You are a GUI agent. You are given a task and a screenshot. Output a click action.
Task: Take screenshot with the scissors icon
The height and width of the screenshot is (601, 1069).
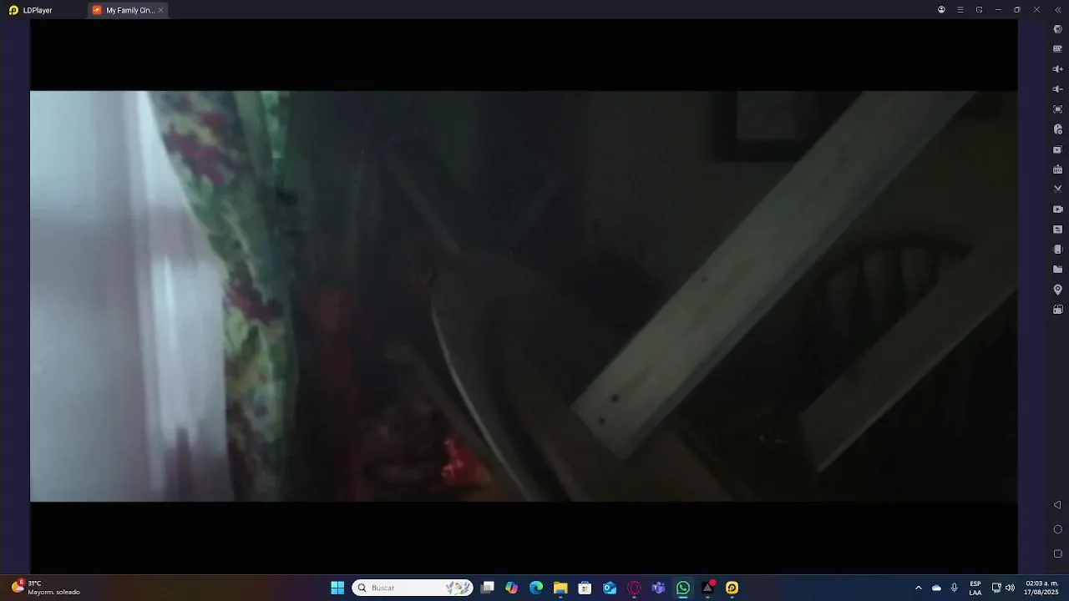1057,189
